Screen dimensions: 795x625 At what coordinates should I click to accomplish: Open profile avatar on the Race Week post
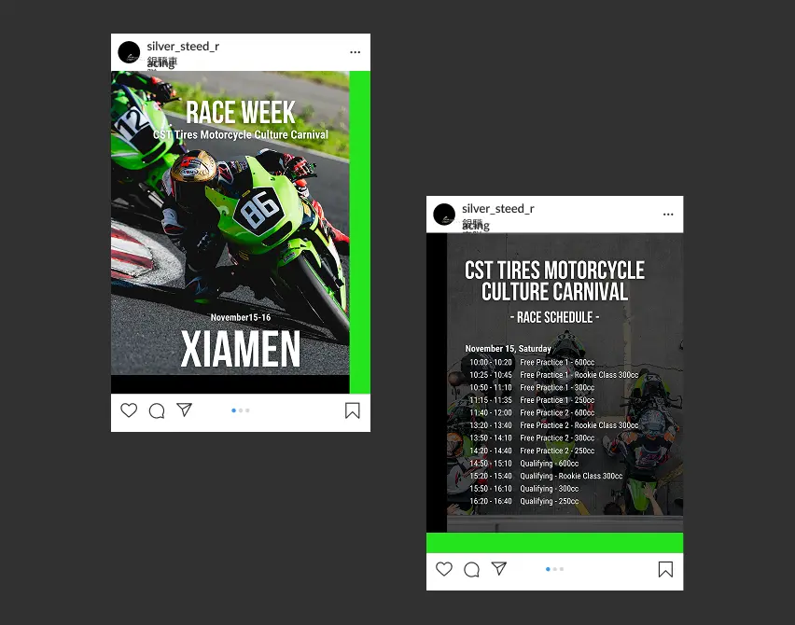[129, 52]
